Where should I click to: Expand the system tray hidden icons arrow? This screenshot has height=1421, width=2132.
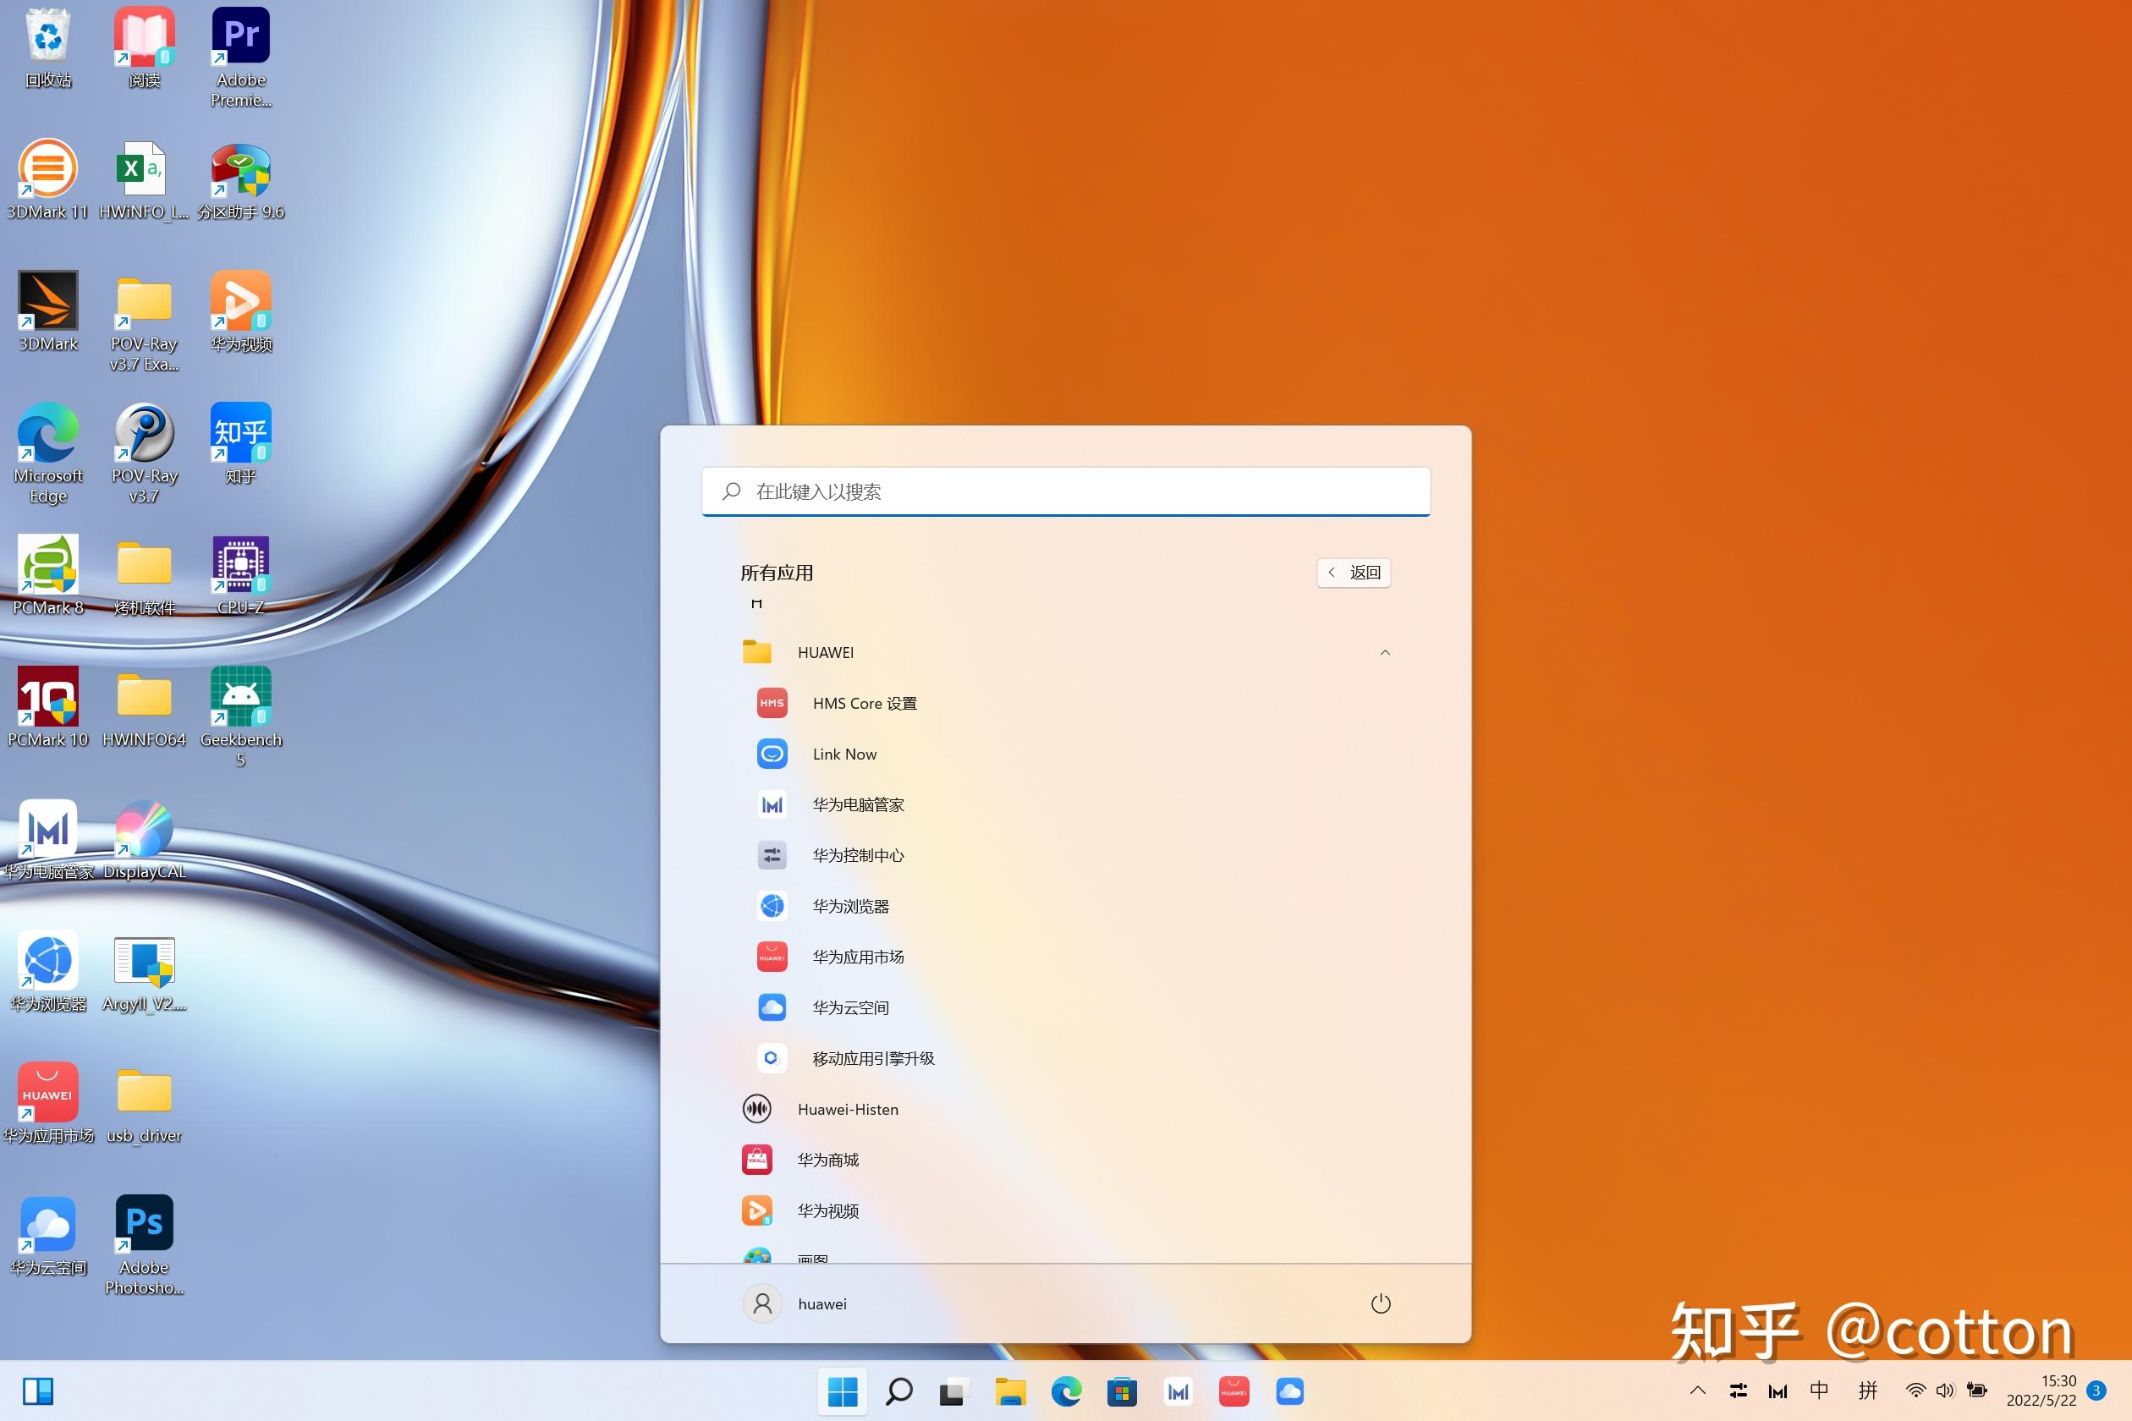point(1697,1391)
